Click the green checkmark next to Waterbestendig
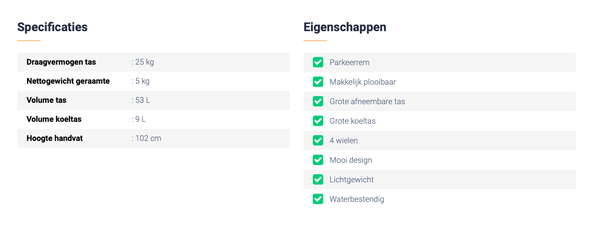Viewport: 601px width, 233px height. pos(318,199)
